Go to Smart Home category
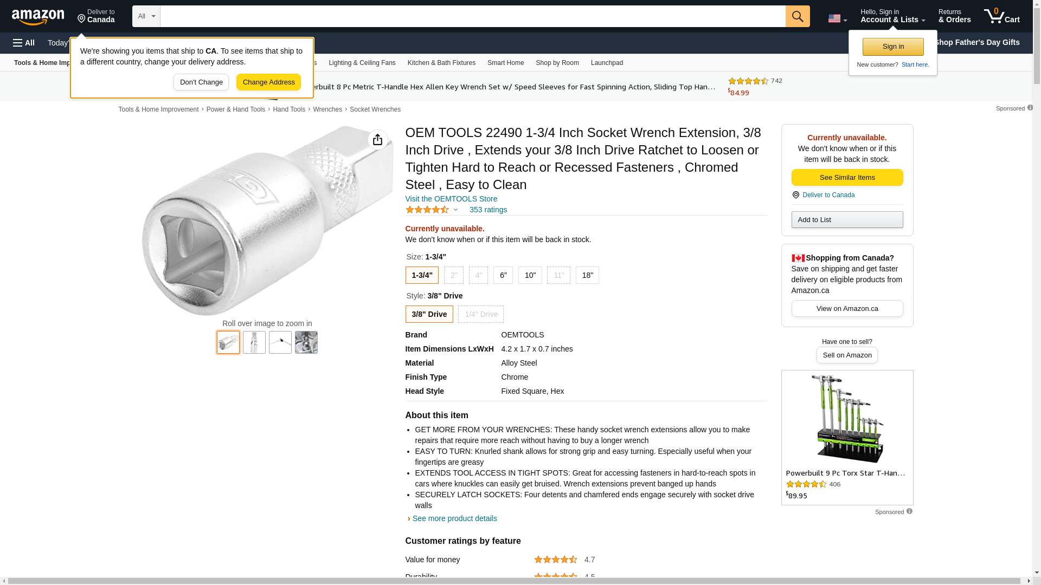The width and height of the screenshot is (1041, 585). [505, 63]
